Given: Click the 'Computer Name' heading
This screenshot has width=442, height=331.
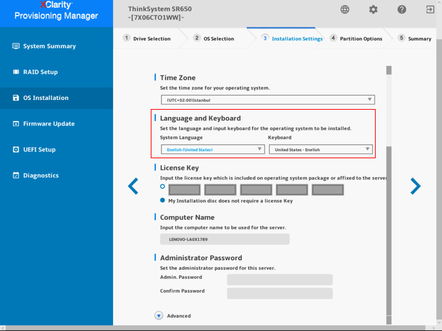Looking at the screenshot, I should (187, 217).
